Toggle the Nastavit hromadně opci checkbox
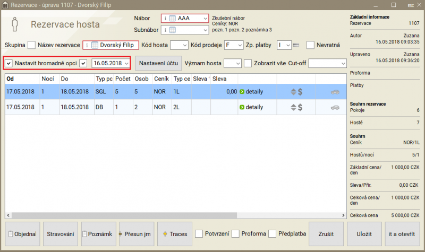Viewport: 425px width, 252px height. point(9,63)
